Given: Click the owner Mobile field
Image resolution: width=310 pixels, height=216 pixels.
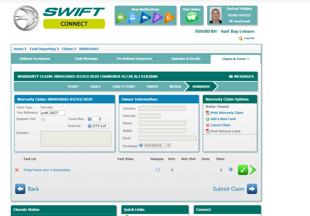Looking at the screenshot, I should (162, 131).
